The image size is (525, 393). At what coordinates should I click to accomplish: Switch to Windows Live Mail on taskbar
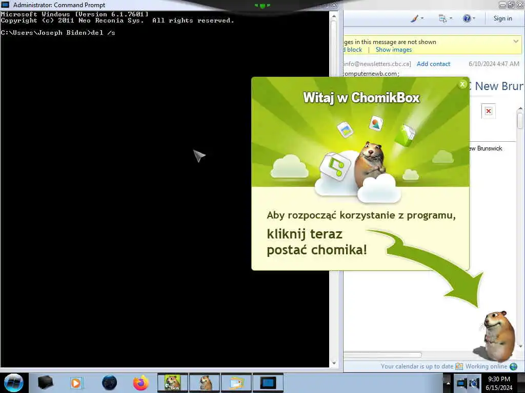(236, 383)
